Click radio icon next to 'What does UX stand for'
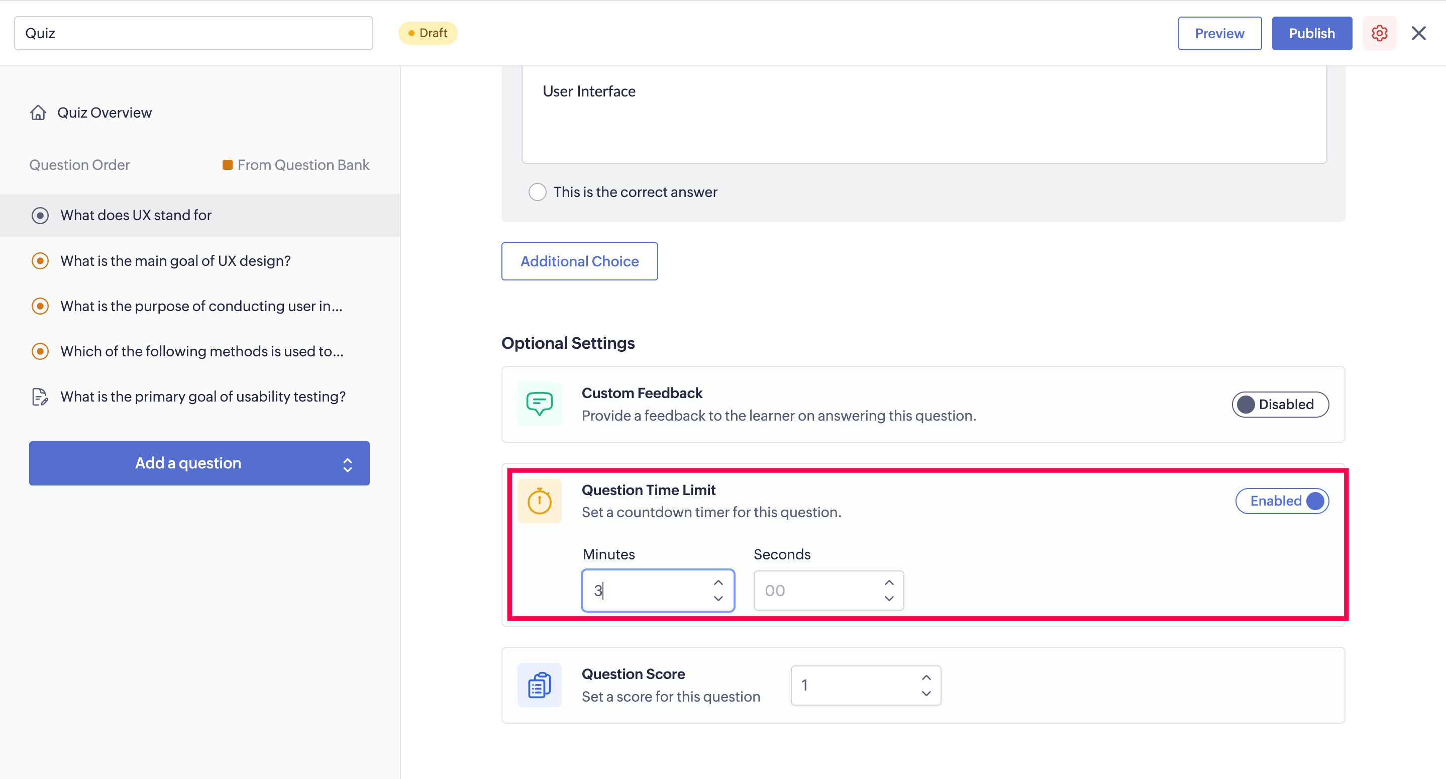This screenshot has width=1446, height=779. (40, 215)
